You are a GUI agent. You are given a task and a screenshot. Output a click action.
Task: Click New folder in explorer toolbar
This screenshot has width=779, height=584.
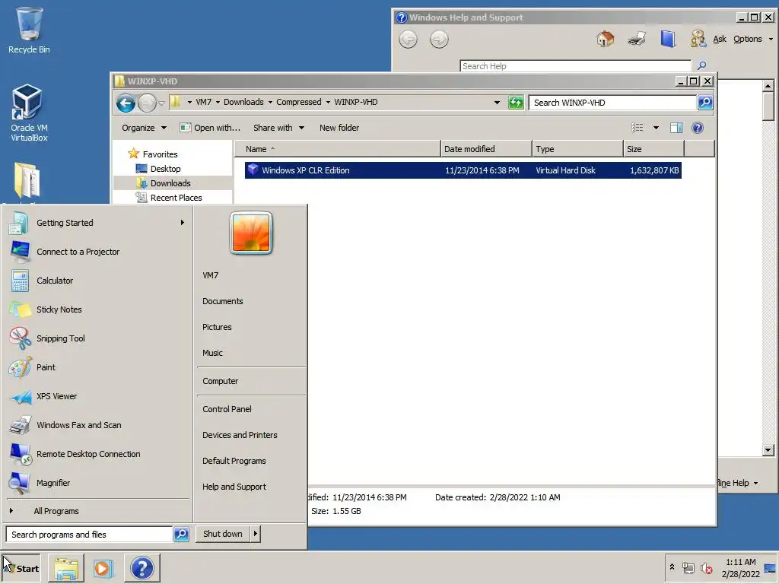click(x=339, y=128)
